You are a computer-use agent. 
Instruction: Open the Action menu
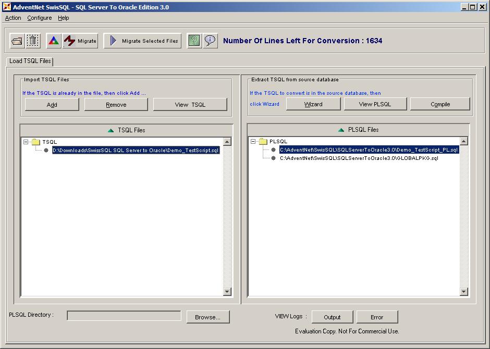13,18
